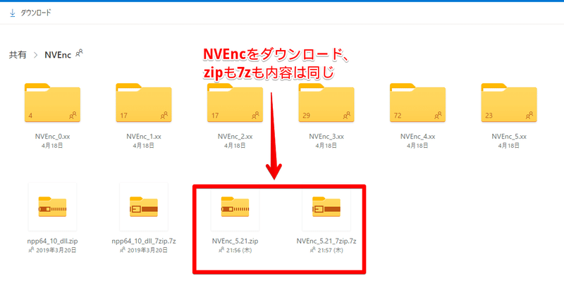Open the NVEnc_3.xx folder icon

click(x=326, y=103)
